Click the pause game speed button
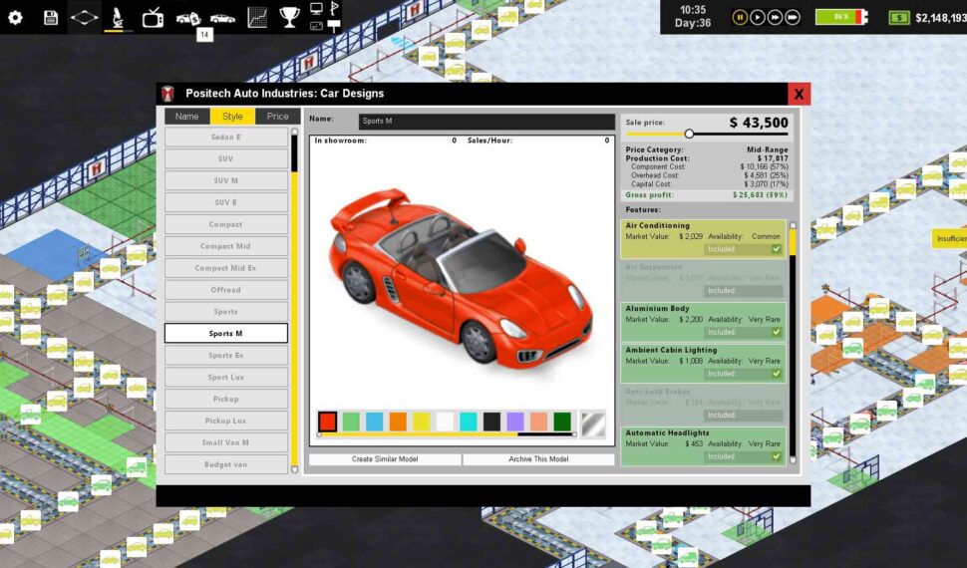The width and height of the screenshot is (967, 568). [740, 17]
